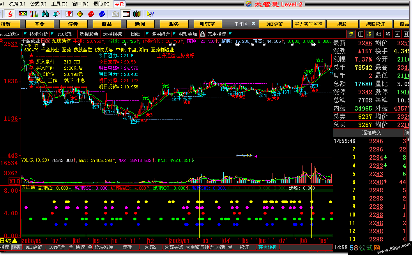This screenshot has height=255, width=412.
Task: Click the padlock icon beside 图形叠加
Action: tap(202, 34)
